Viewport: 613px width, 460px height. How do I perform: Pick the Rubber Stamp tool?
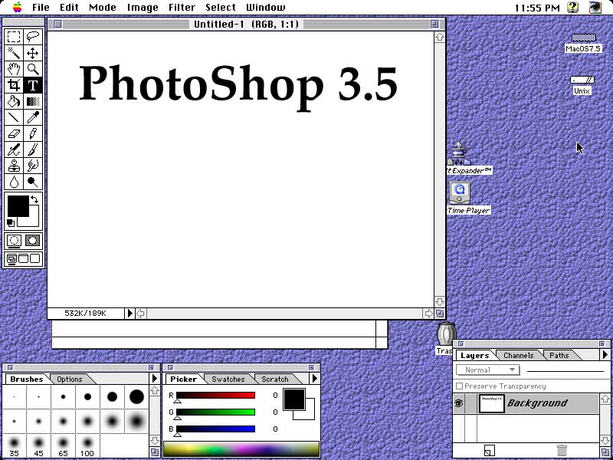[x=14, y=166]
